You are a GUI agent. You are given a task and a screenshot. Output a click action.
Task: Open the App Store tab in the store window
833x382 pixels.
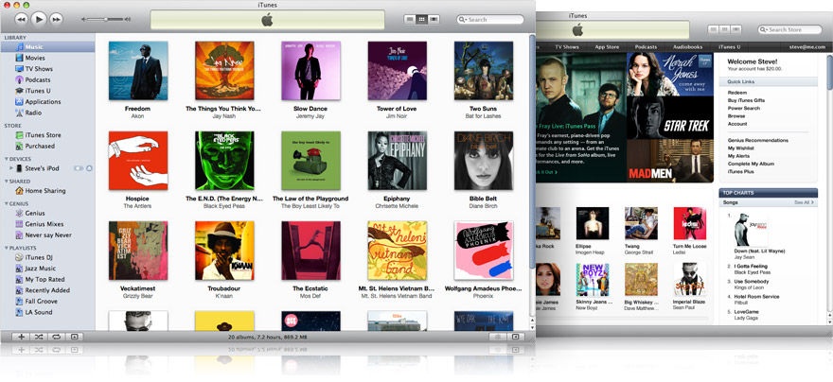click(x=607, y=47)
